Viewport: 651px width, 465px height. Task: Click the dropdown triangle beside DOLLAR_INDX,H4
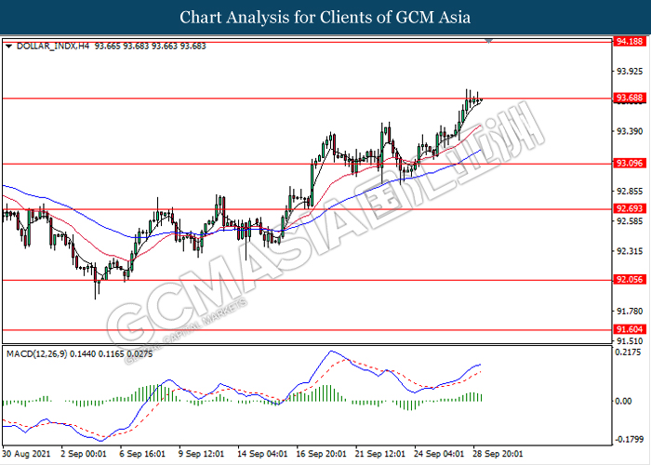(8, 46)
